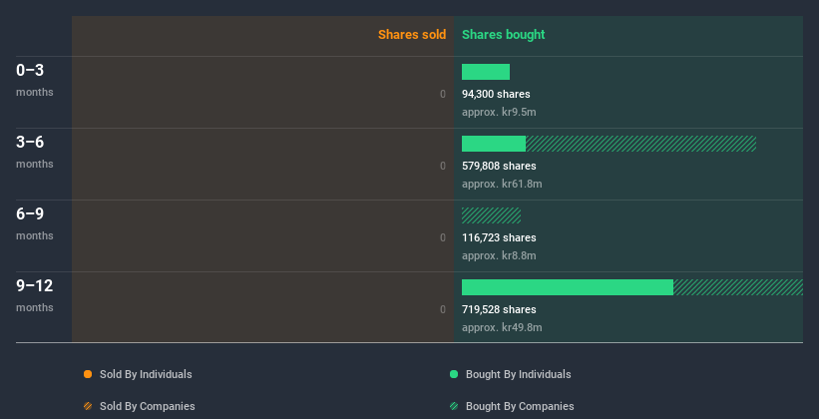Click the 9–12 months row label
The image size is (819, 419).
[x=35, y=295]
